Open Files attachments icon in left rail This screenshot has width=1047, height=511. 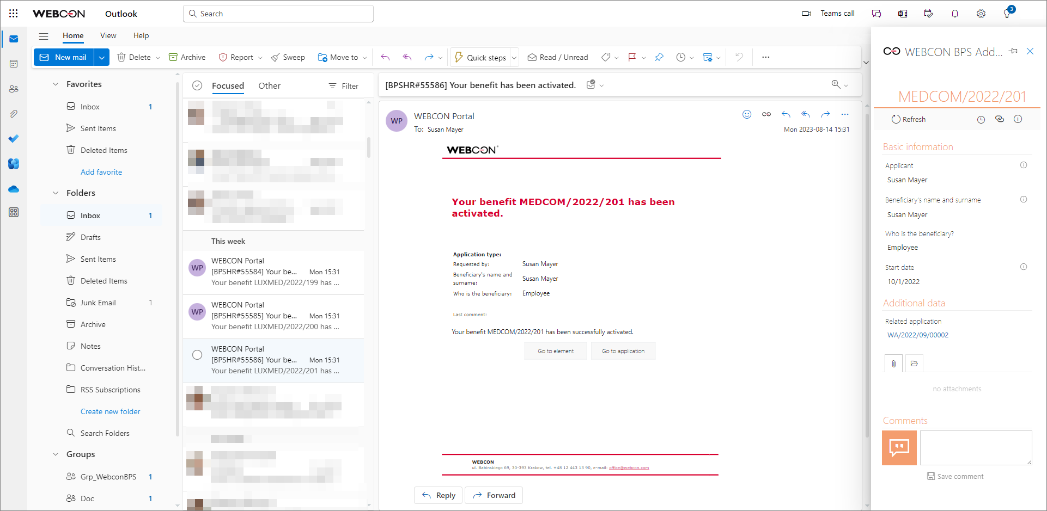click(14, 114)
